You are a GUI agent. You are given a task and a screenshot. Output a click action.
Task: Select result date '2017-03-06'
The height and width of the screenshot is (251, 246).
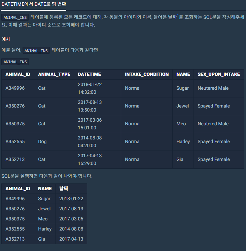click(x=71, y=219)
